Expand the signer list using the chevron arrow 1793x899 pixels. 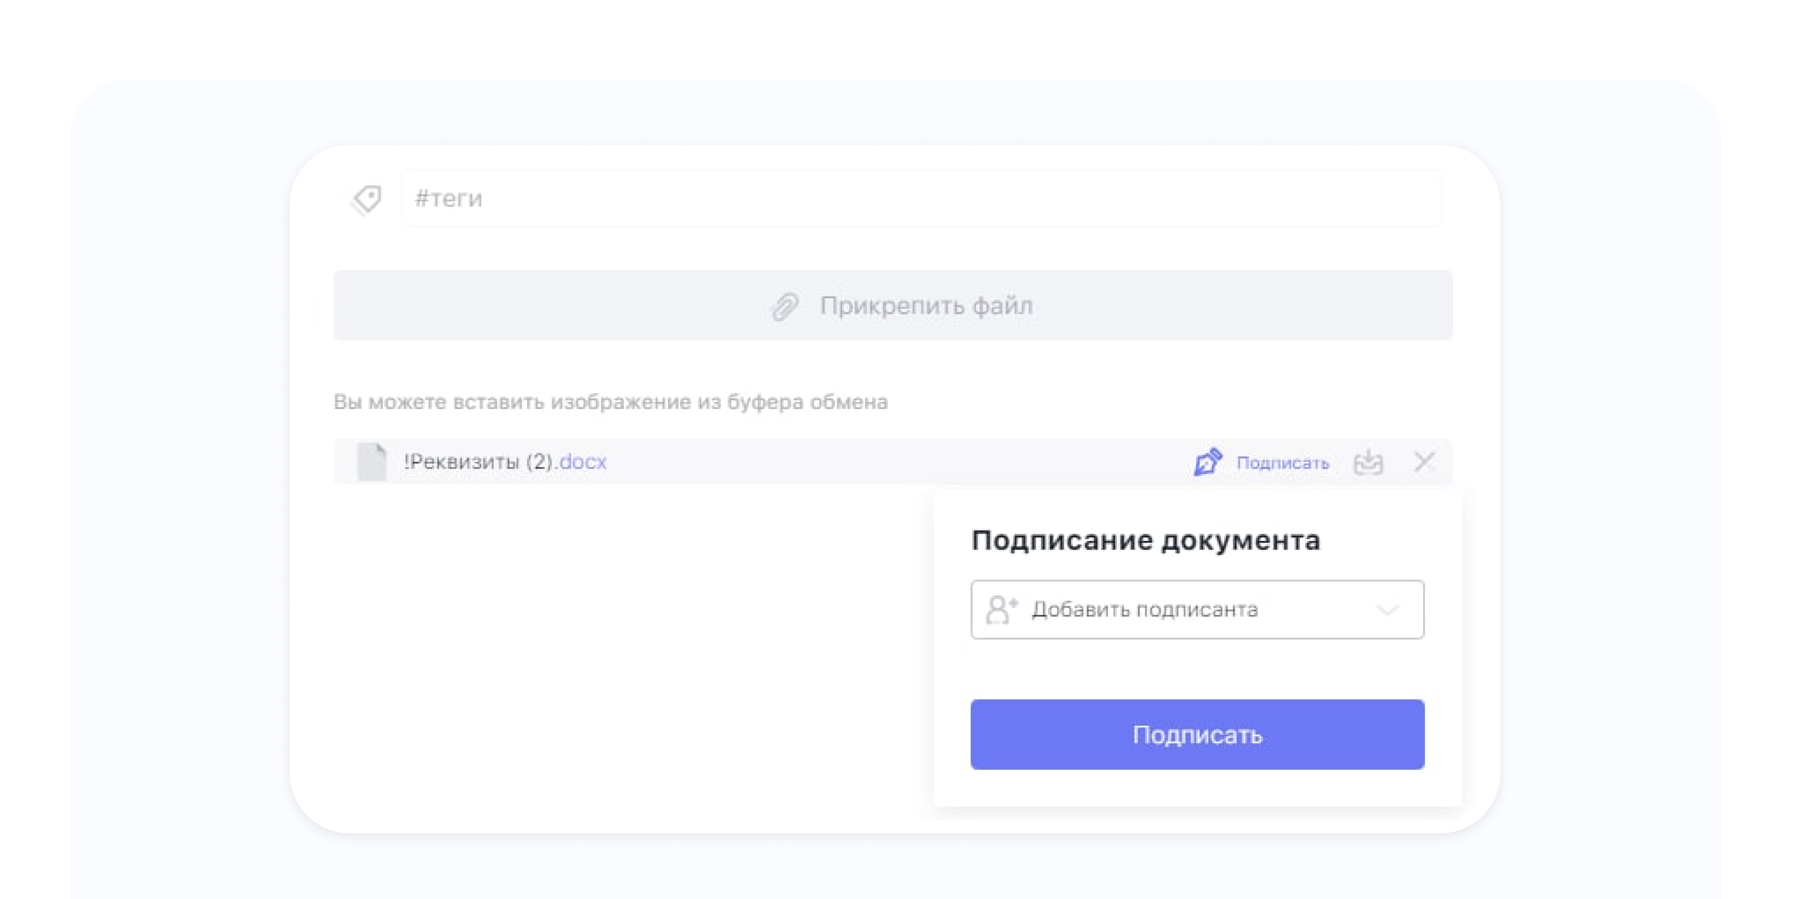[1388, 610]
